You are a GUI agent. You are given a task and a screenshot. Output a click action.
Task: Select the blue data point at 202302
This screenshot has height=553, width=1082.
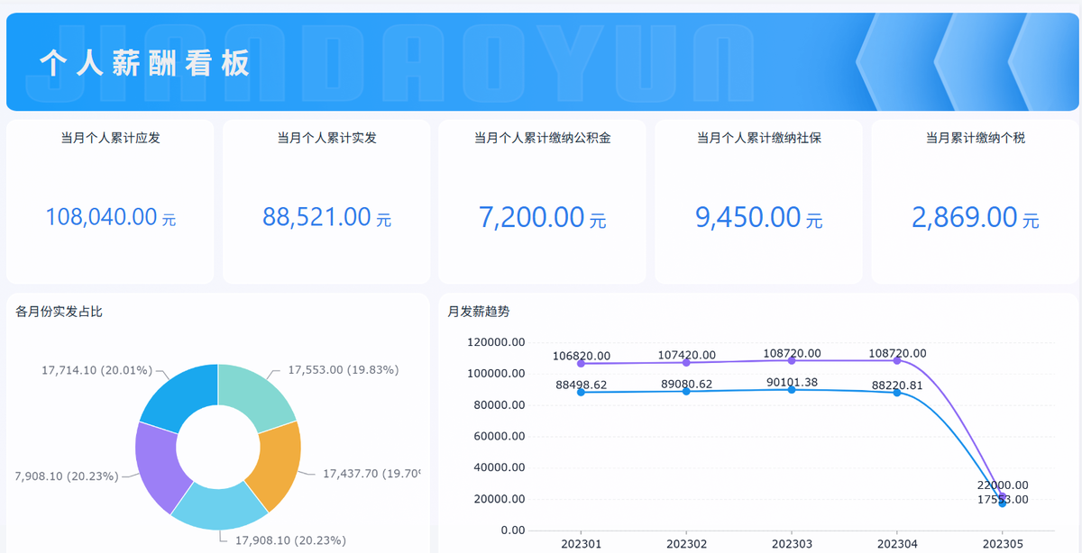[x=686, y=391]
